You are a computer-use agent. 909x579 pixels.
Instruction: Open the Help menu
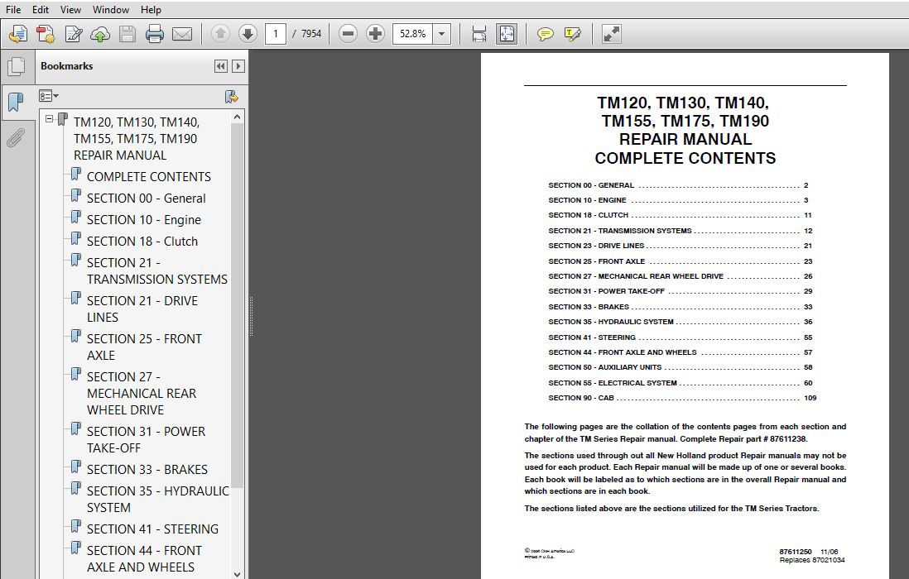point(151,10)
